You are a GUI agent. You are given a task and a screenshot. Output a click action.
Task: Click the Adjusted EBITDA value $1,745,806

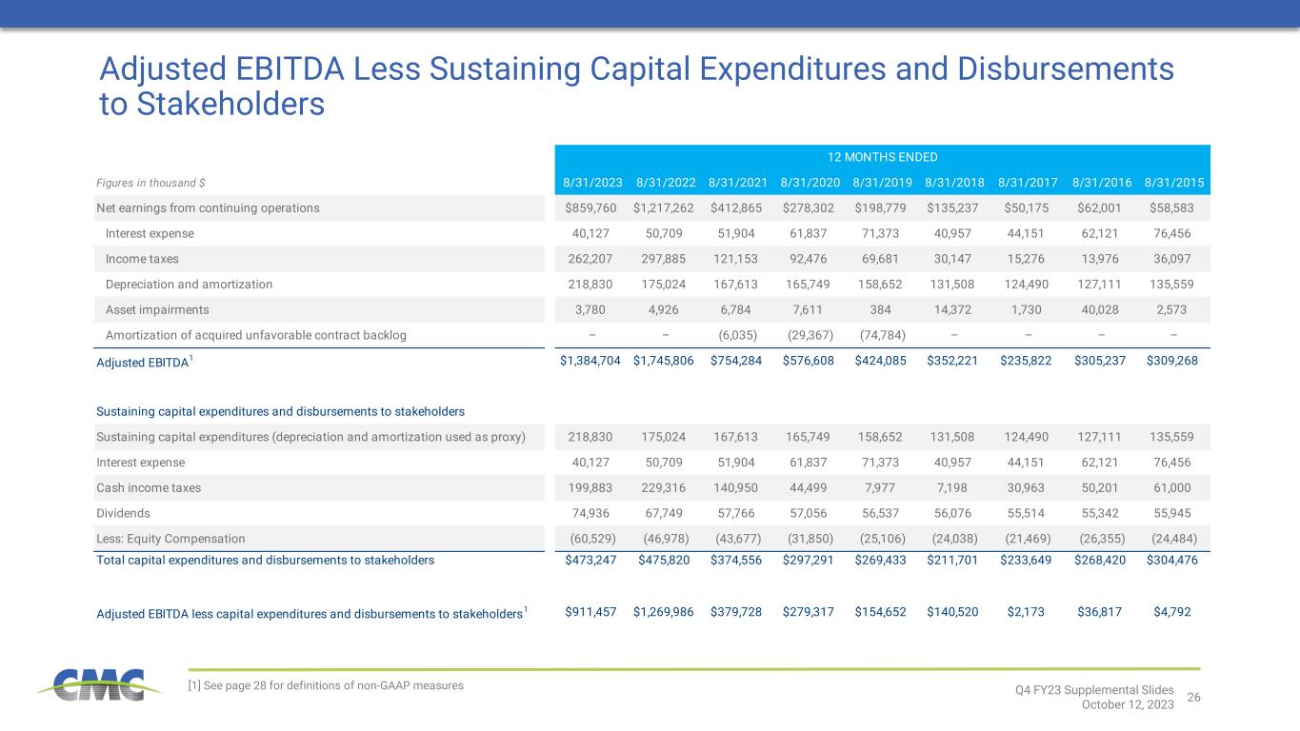point(662,362)
